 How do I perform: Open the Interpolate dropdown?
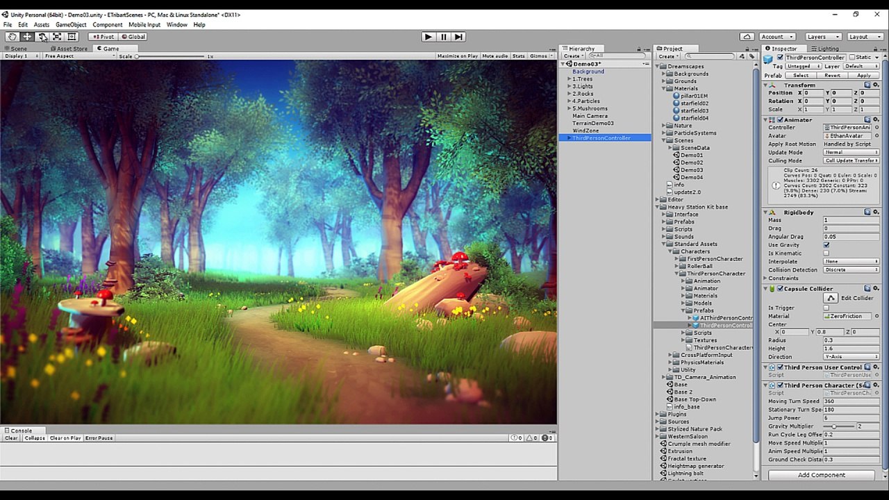pos(851,262)
